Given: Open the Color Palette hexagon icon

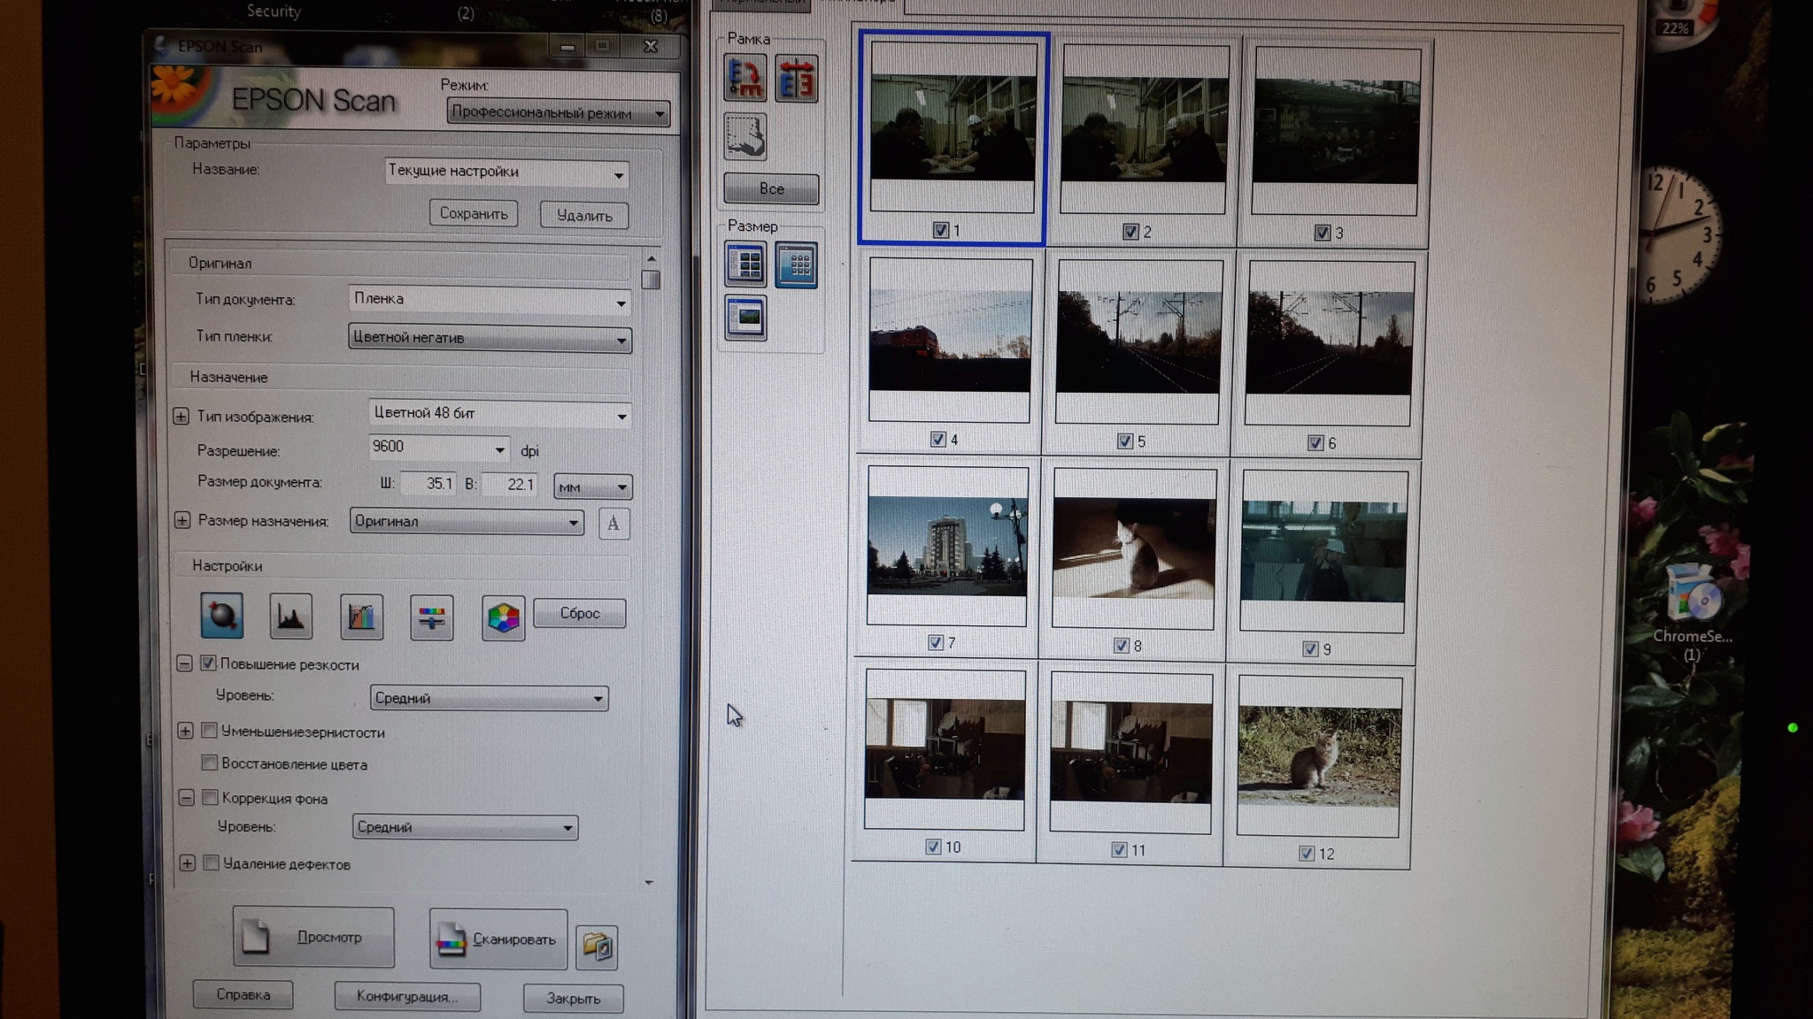Looking at the screenshot, I should point(503,617).
